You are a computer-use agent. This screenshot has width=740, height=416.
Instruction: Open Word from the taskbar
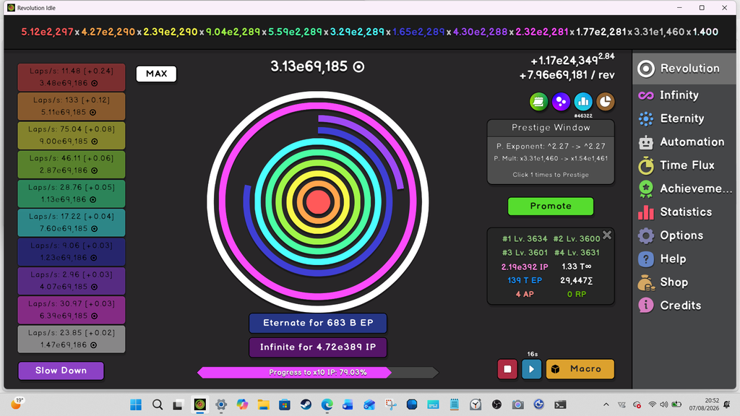pyautogui.click(x=348, y=404)
